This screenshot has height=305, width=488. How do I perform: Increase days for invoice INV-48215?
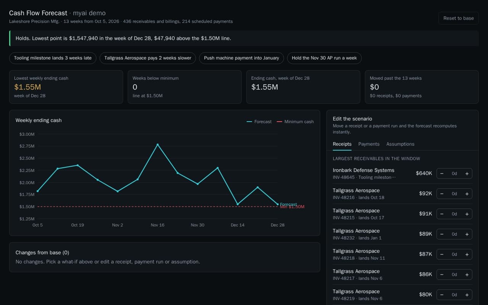(x=467, y=214)
